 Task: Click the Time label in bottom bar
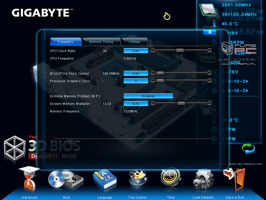point(171,198)
